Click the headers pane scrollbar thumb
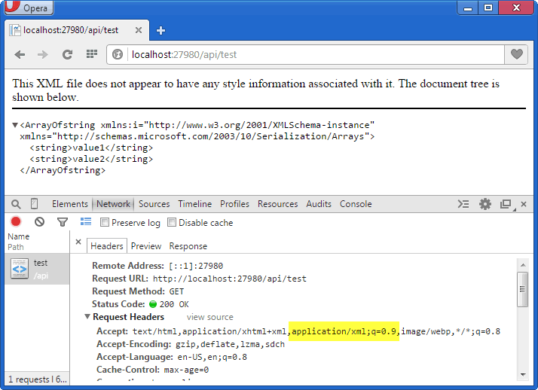Screen dimensions: 538x390 [523, 289]
